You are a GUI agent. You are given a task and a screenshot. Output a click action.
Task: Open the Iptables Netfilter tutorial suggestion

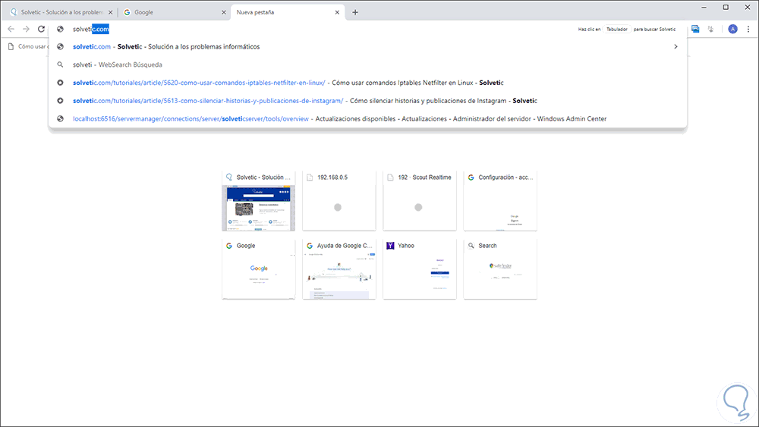[368, 83]
